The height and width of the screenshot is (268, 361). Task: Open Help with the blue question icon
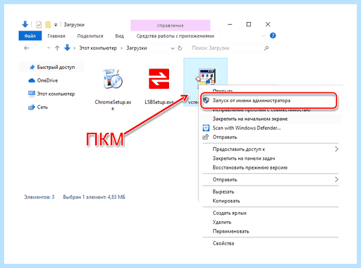point(273,35)
